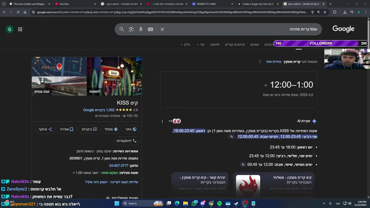Click the שמירה (Save) button
The image size is (370, 208).
click(66, 129)
